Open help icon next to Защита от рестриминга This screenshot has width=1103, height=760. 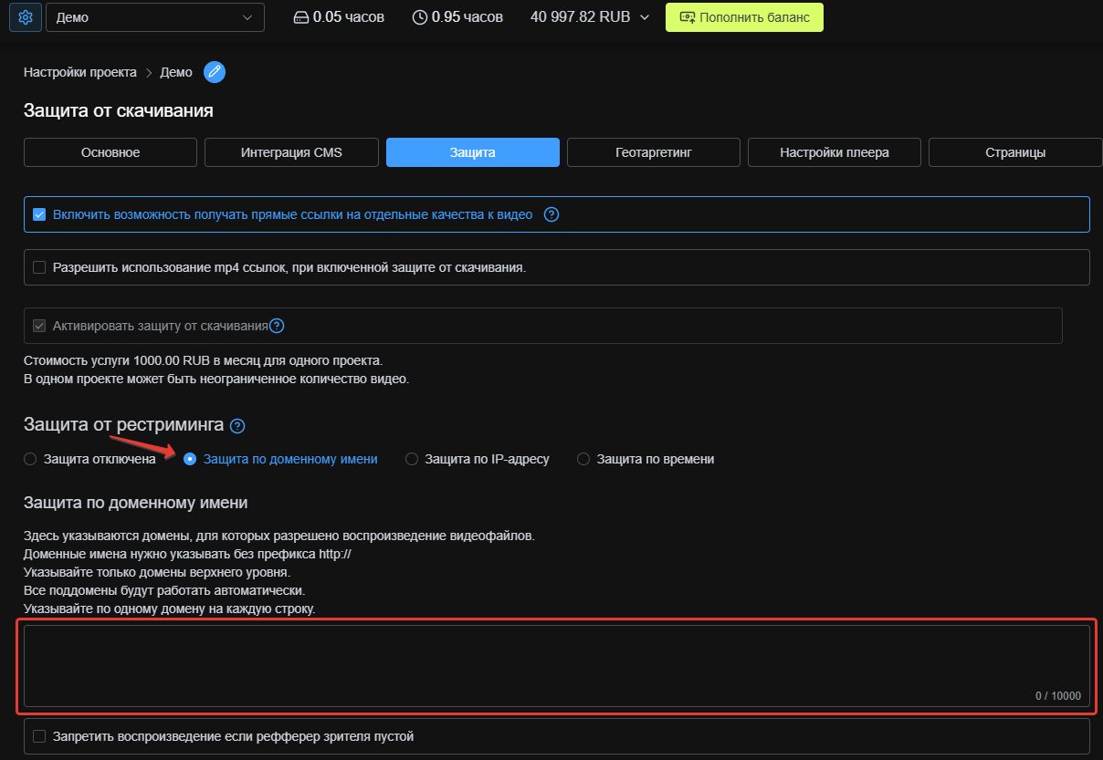pos(237,426)
